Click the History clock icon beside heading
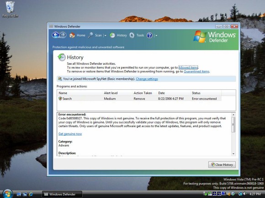 (x=62, y=57)
